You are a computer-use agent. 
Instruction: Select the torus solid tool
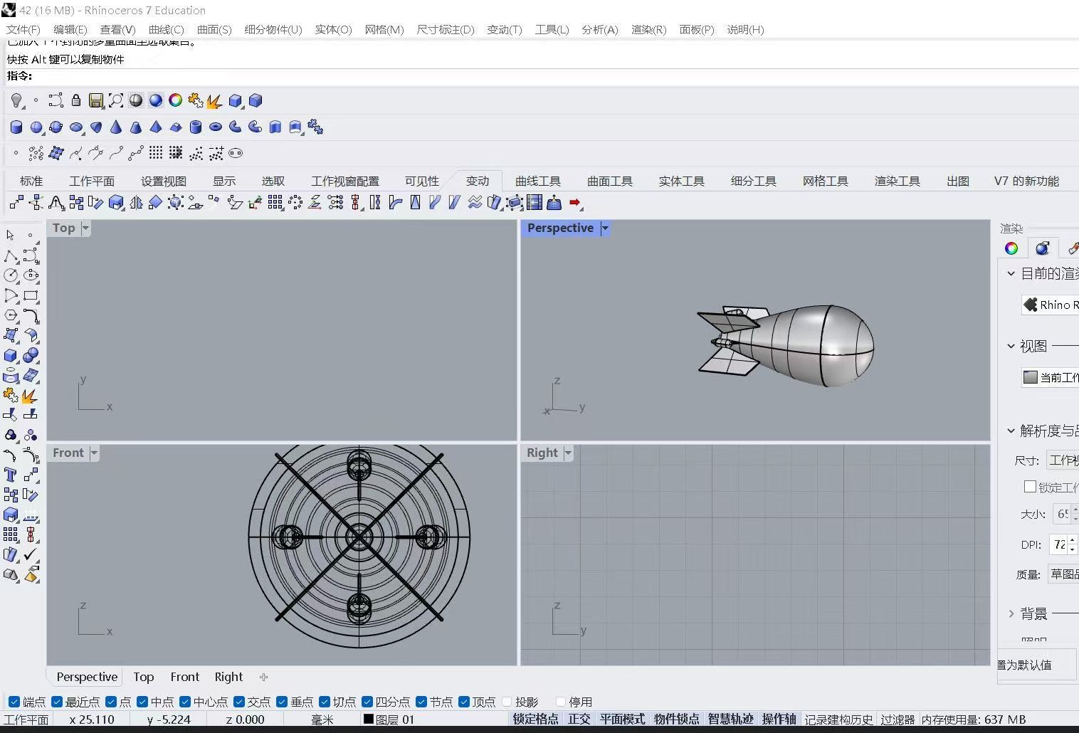(216, 127)
